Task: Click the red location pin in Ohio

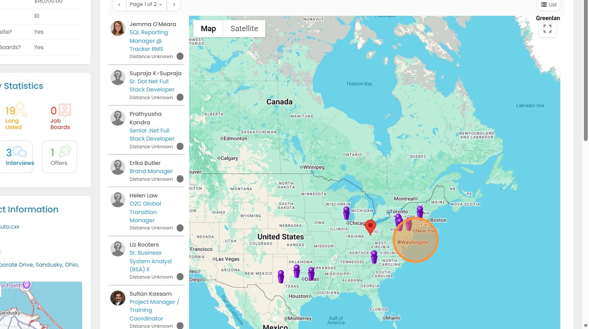Action: (370, 227)
